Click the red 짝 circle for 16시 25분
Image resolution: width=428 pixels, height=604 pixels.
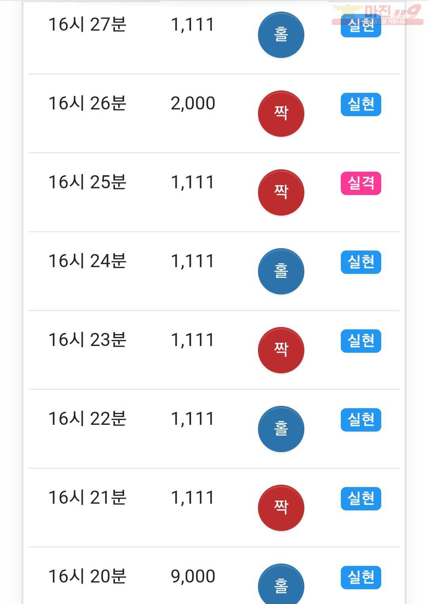(x=281, y=193)
